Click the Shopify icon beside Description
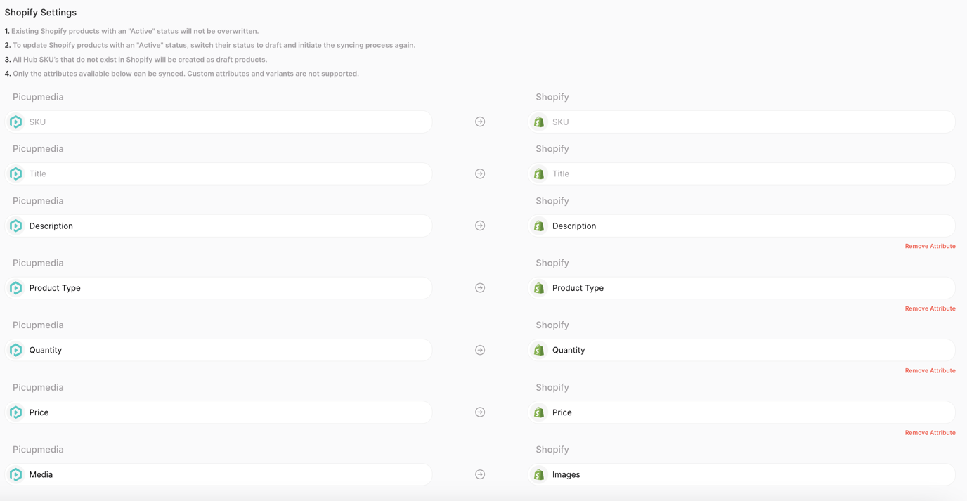The height and width of the screenshot is (501, 967). (538, 226)
